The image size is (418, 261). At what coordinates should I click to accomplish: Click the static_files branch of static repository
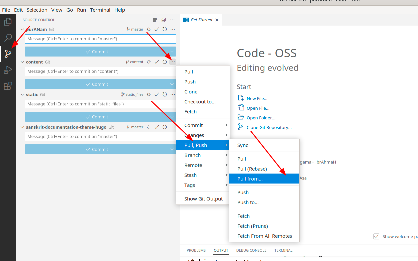[x=132, y=94]
